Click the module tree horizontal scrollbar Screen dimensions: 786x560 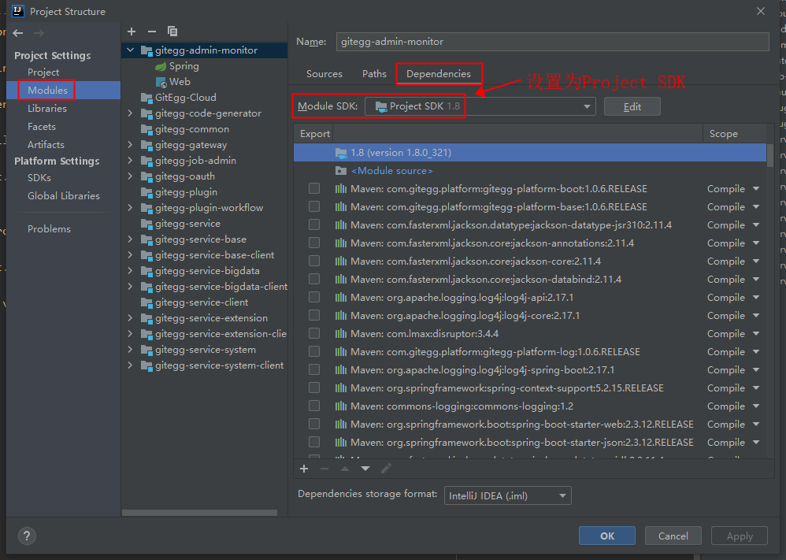[199, 513]
